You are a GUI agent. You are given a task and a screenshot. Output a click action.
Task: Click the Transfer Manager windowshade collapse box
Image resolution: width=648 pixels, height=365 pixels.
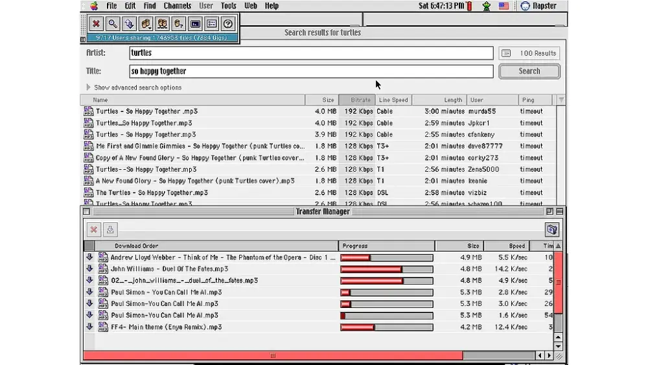coord(560,211)
